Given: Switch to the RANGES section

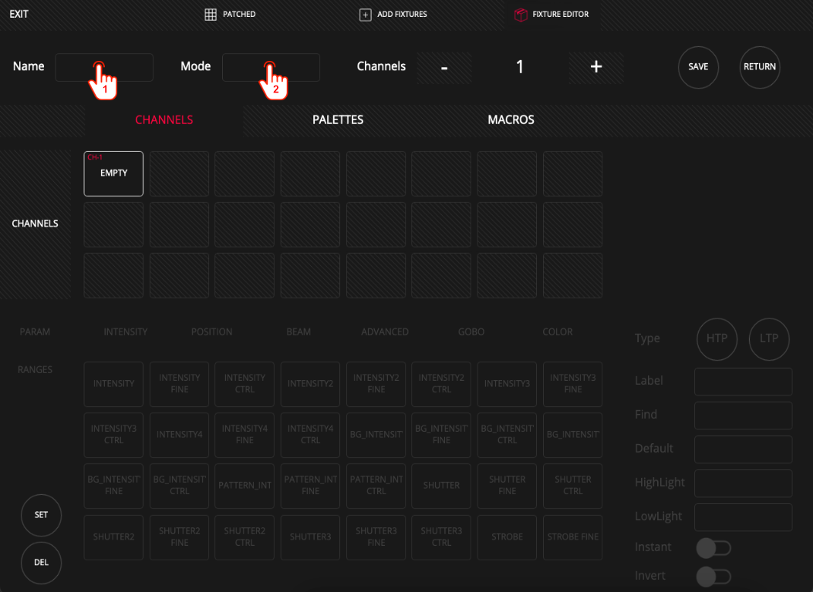Looking at the screenshot, I should coord(35,369).
